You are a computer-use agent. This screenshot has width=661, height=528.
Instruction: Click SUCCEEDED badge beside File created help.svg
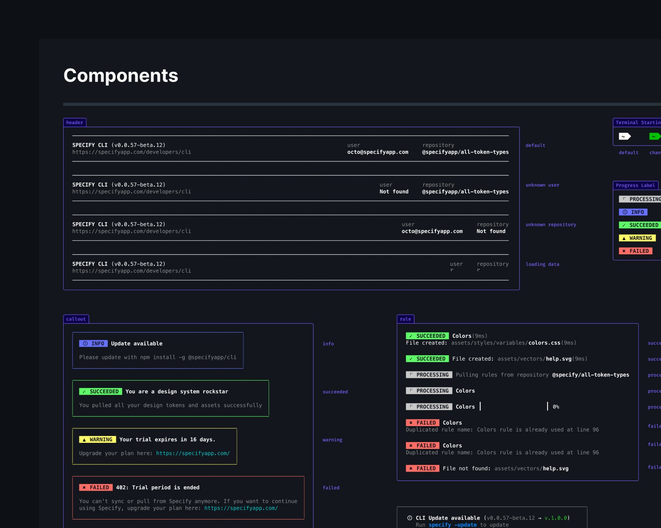427,359
